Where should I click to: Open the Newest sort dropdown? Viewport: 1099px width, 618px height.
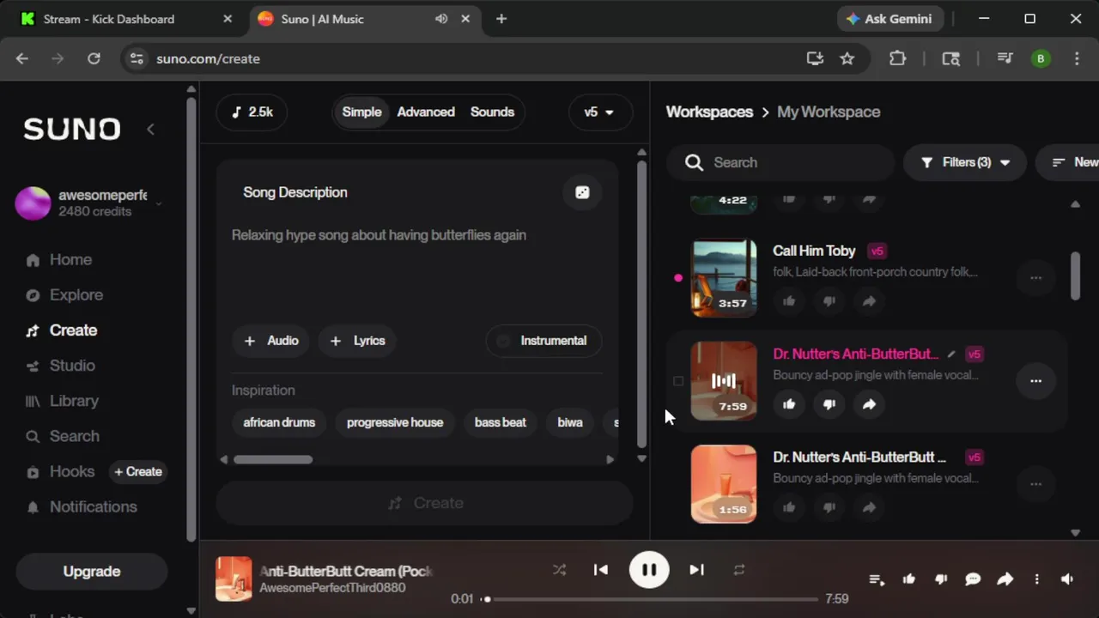click(1067, 162)
